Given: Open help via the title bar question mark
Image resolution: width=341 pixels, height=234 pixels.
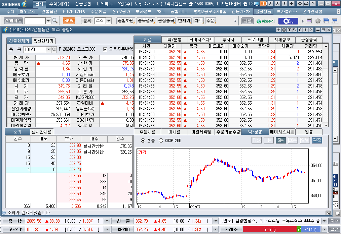Looking at the screenshot, I should 312,4.
